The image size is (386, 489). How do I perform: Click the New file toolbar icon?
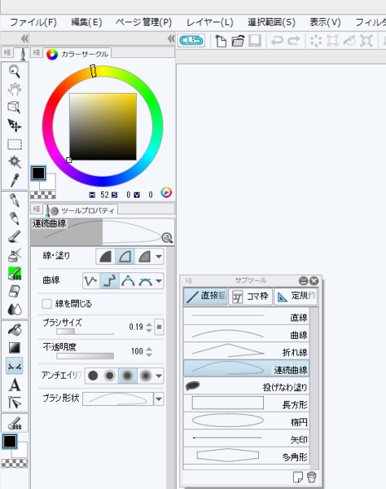(x=221, y=41)
